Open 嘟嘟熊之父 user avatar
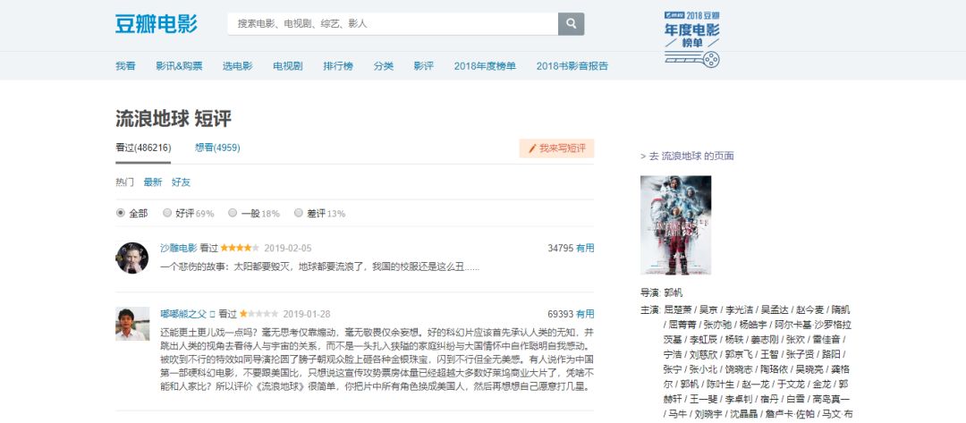Screen dimensions: 966x423 (131, 324)
